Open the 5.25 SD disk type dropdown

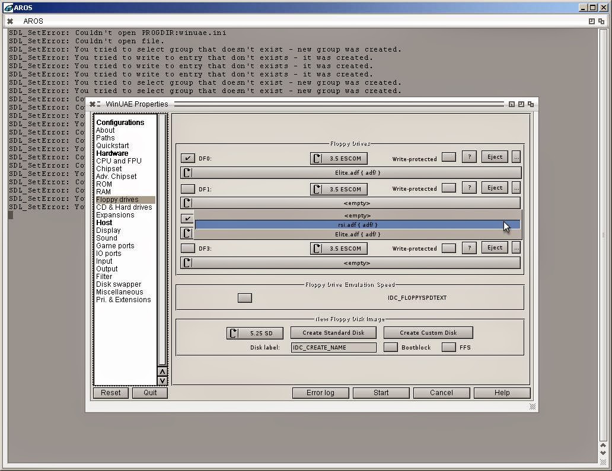click(x=255, y=333)
